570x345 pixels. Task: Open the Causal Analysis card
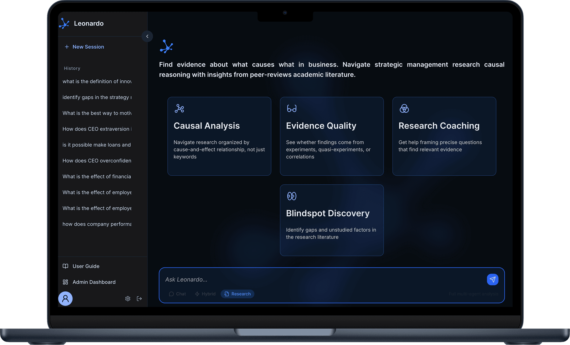[219, 136]
